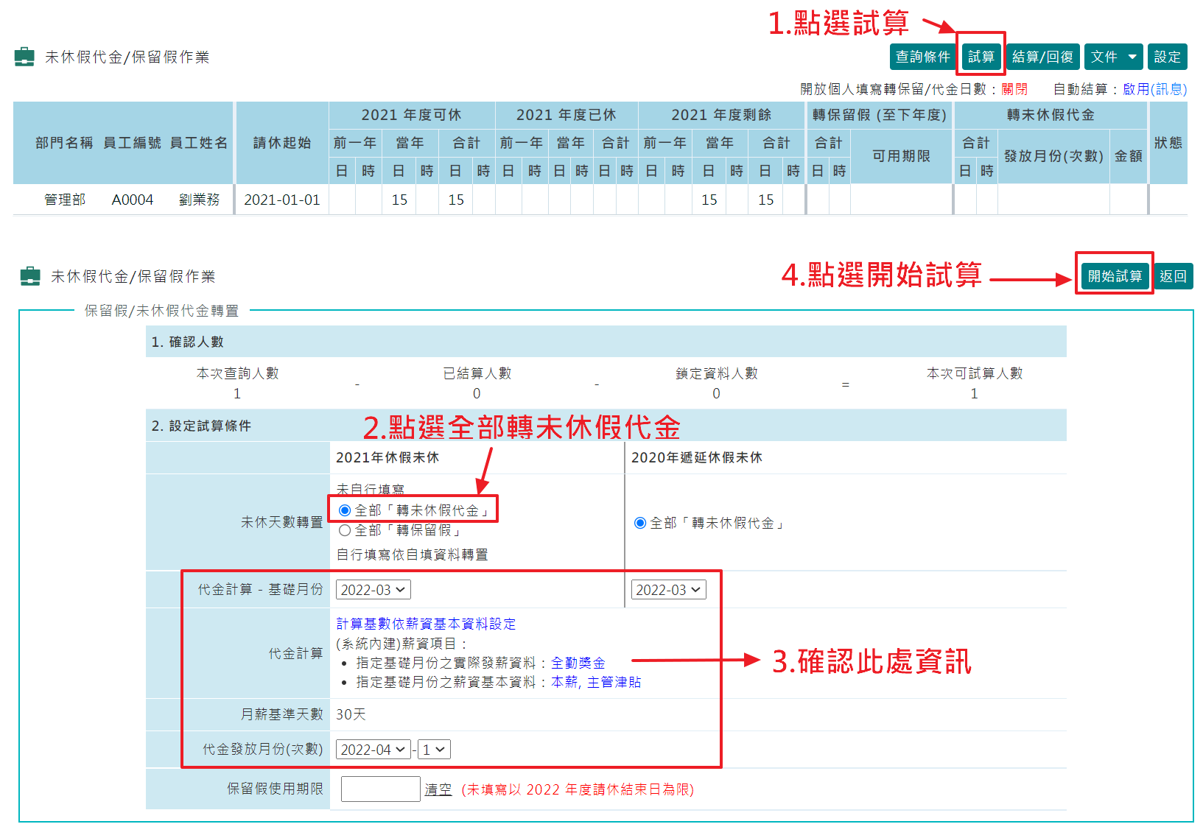Click the briefcase icon in the lower panel header

point(30,276)
